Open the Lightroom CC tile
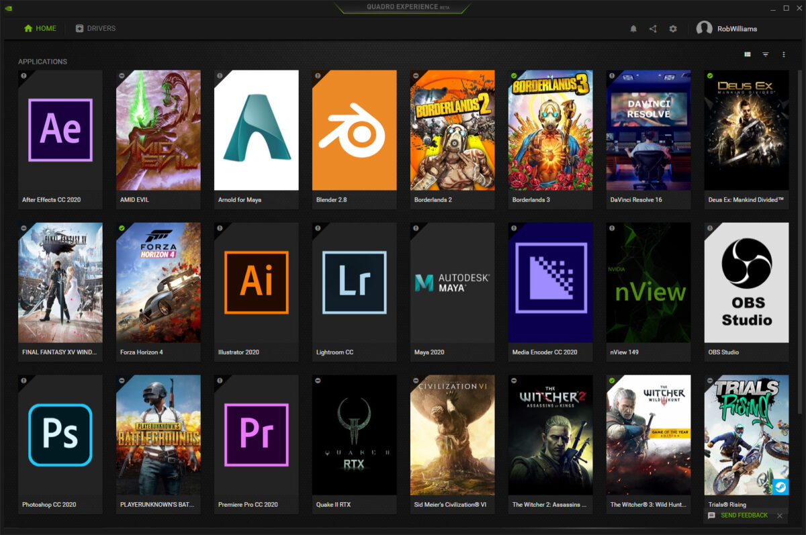806x535 pixels. 355,292
